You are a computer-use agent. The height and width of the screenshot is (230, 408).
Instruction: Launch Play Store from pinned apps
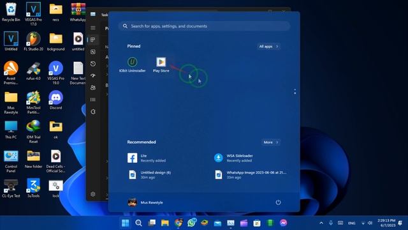point(161,65)
